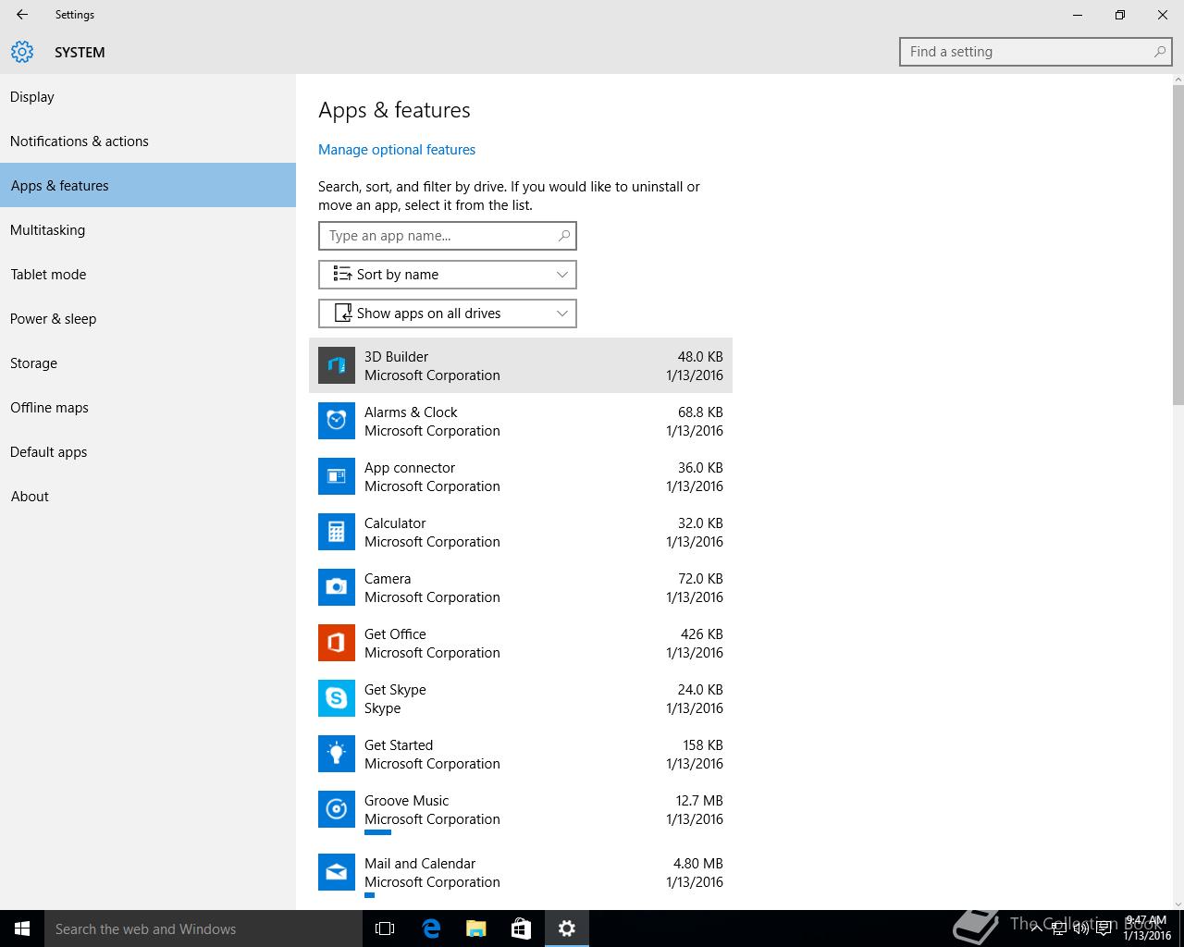Select the Camera name text
This screenshot has height=947, width=1184.
388,579
